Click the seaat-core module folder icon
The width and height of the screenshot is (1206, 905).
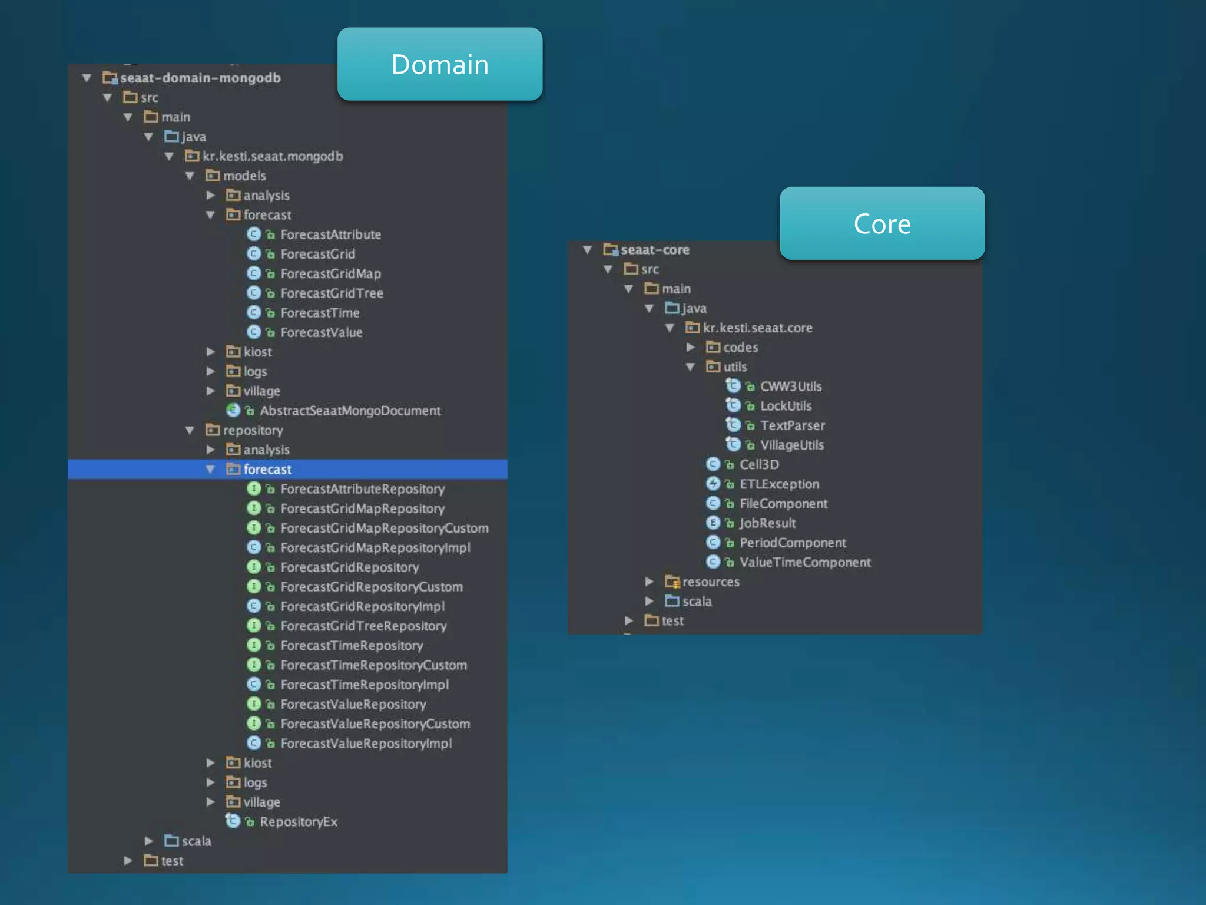[611, 250]
